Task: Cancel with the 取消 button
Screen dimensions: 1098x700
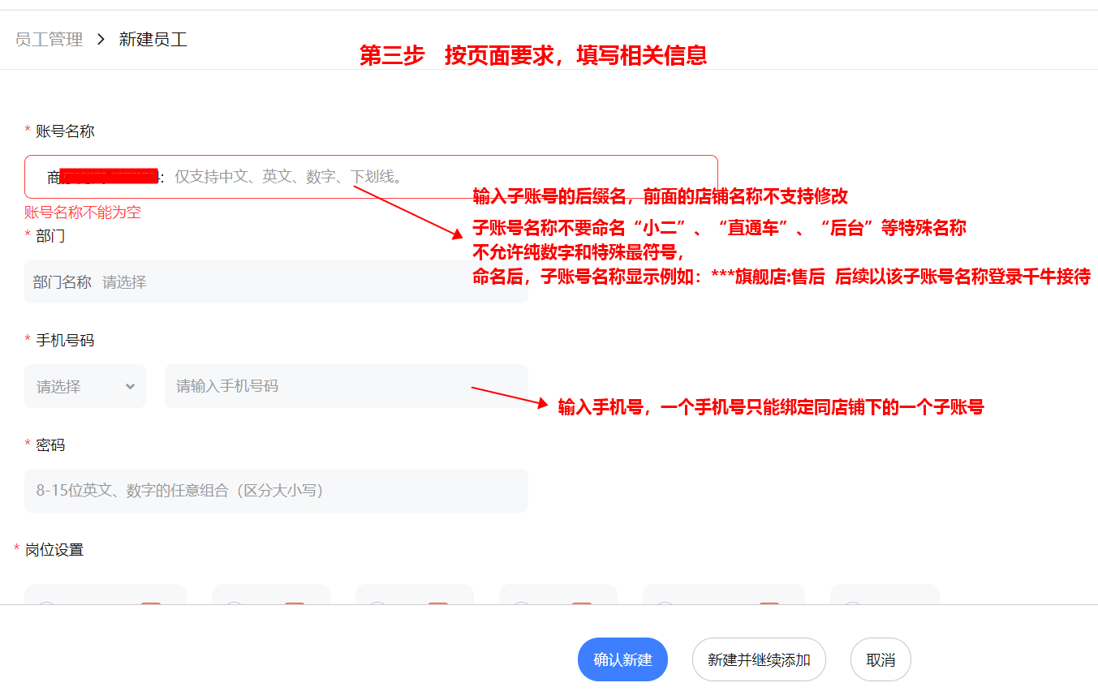Action: (x=880, y=659)
